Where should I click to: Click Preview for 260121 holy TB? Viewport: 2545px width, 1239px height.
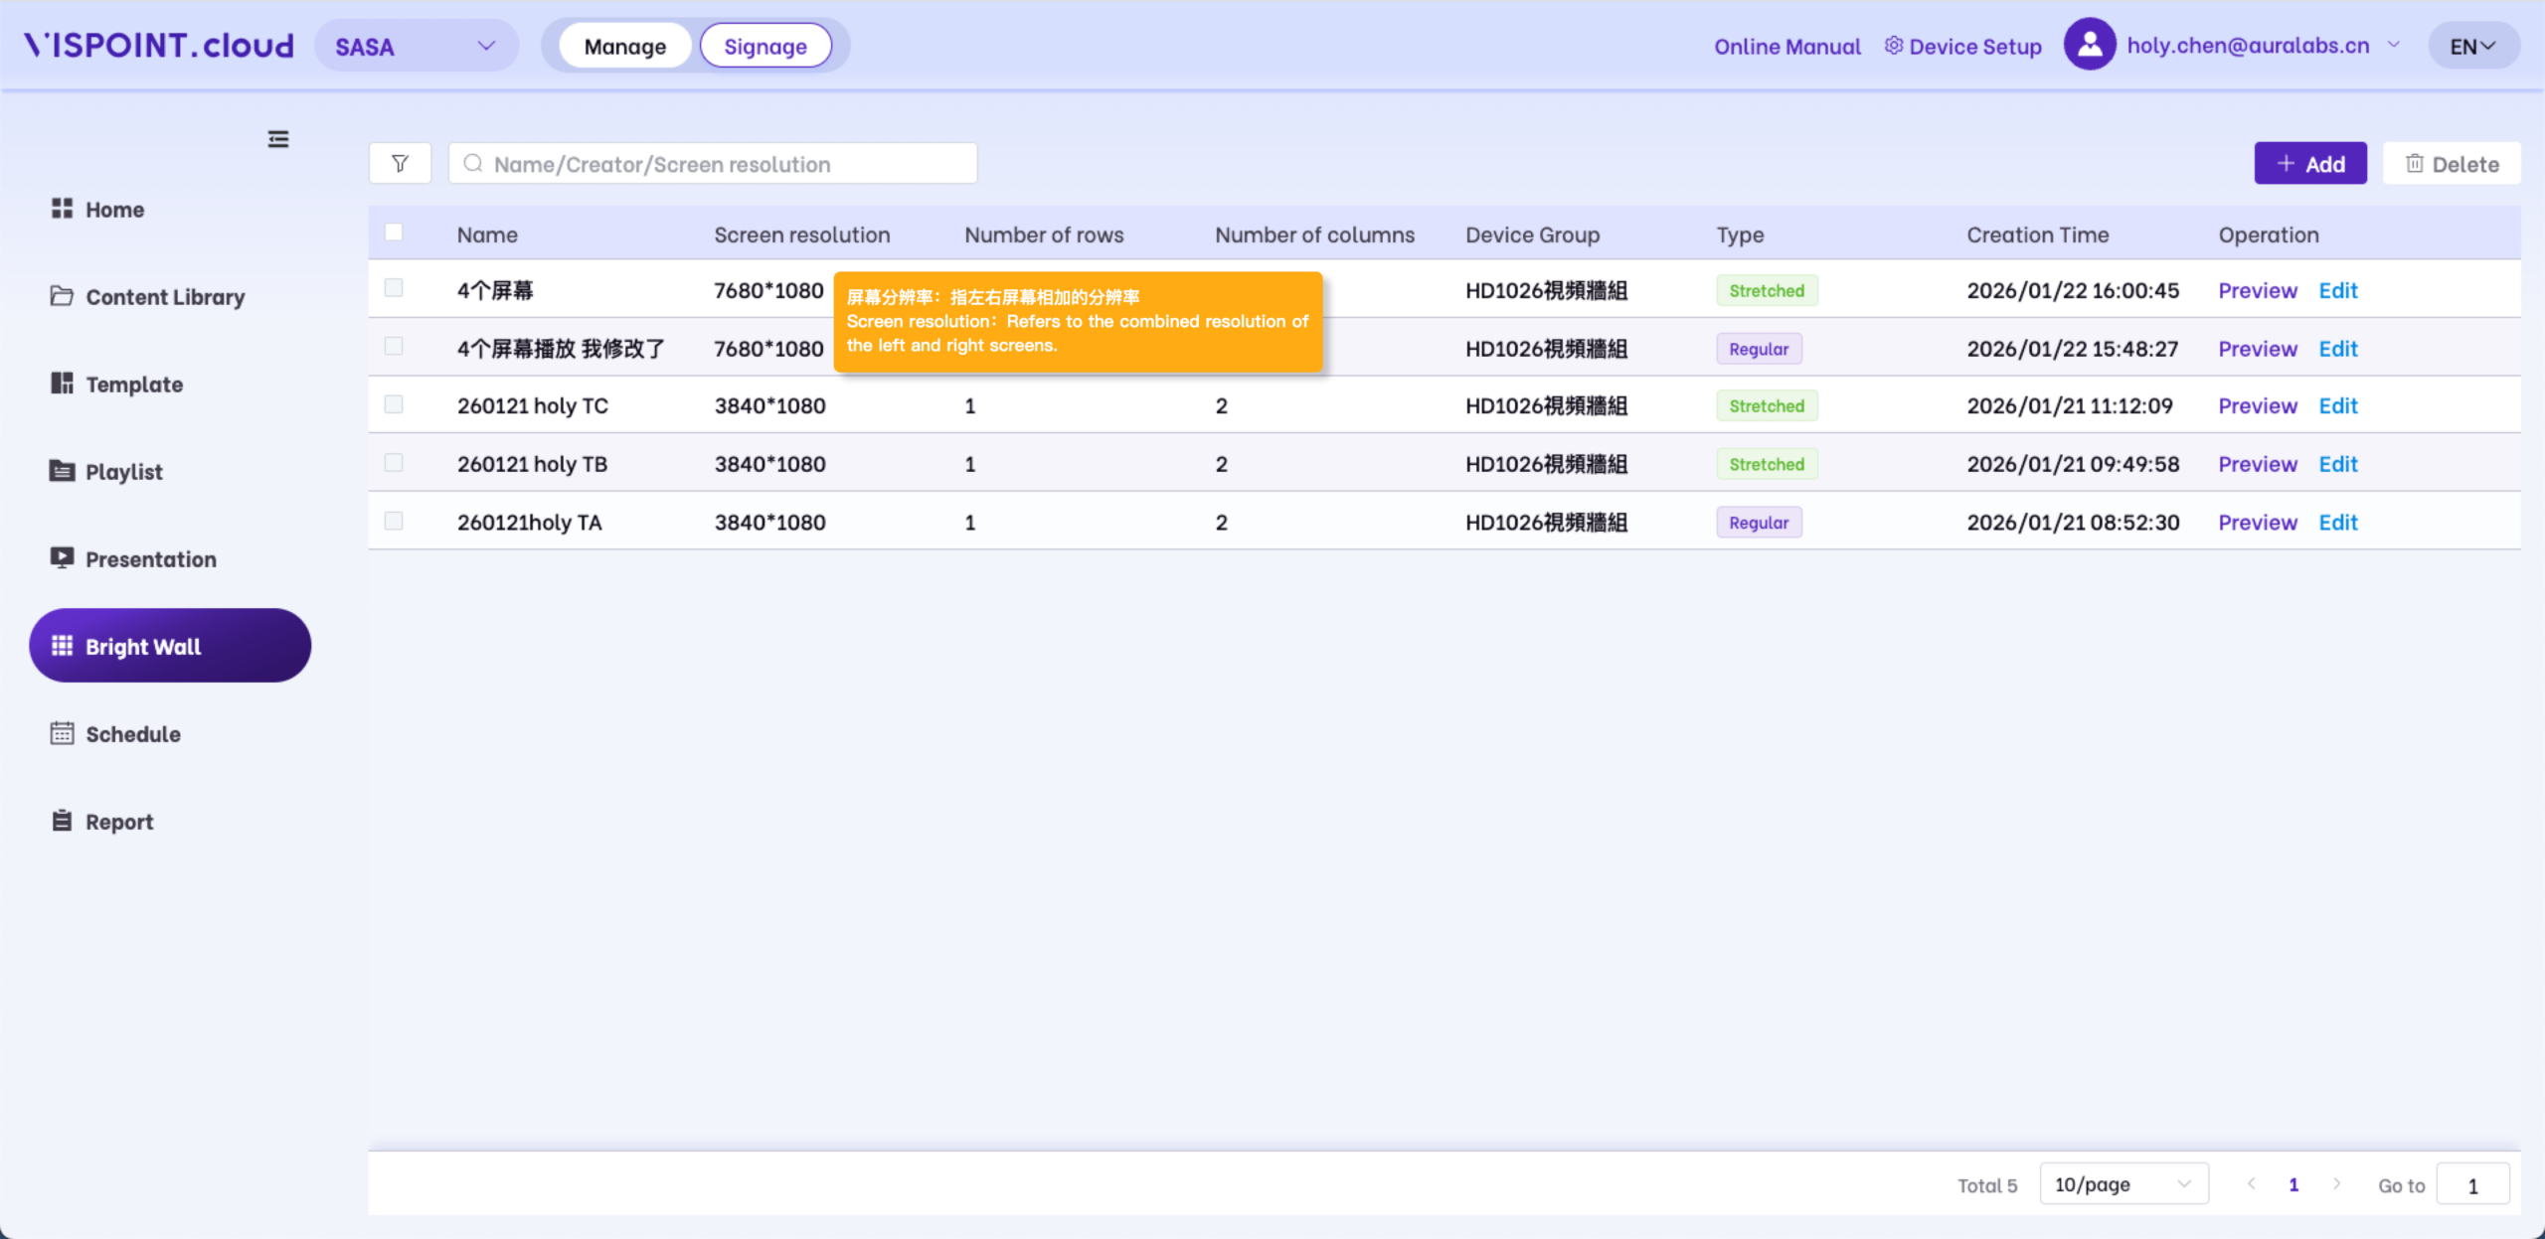coord(2257,464)
